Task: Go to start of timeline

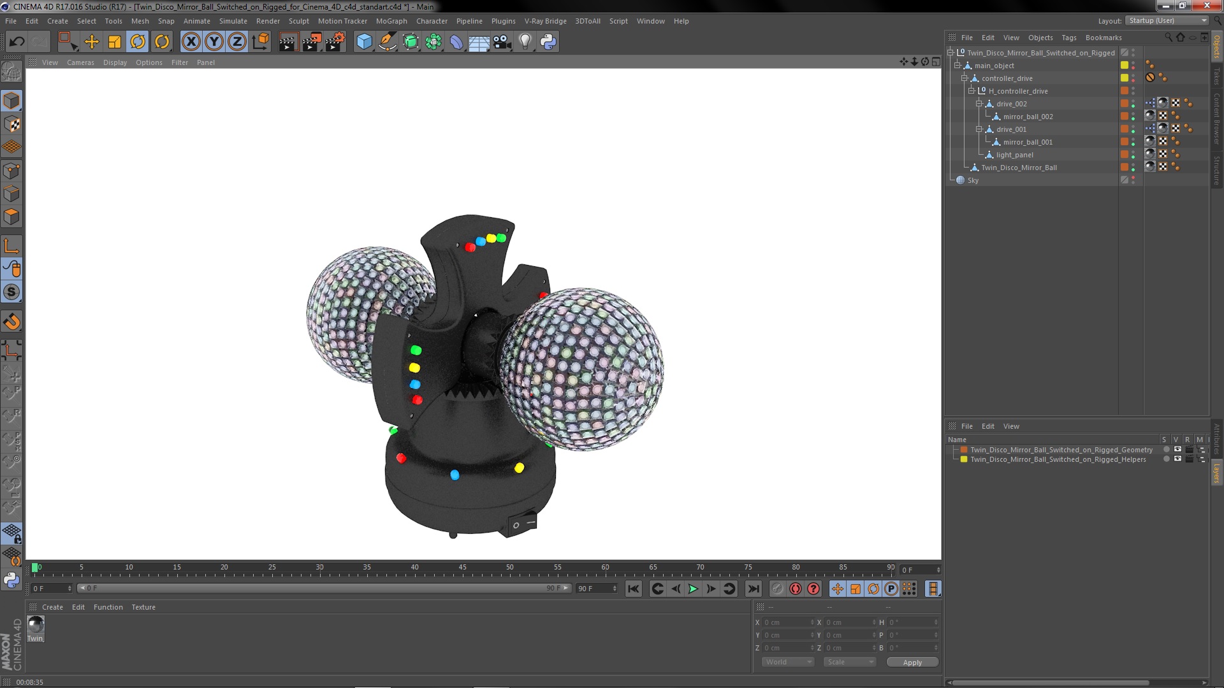Action: pyautogui.click(x=633, y=589)
